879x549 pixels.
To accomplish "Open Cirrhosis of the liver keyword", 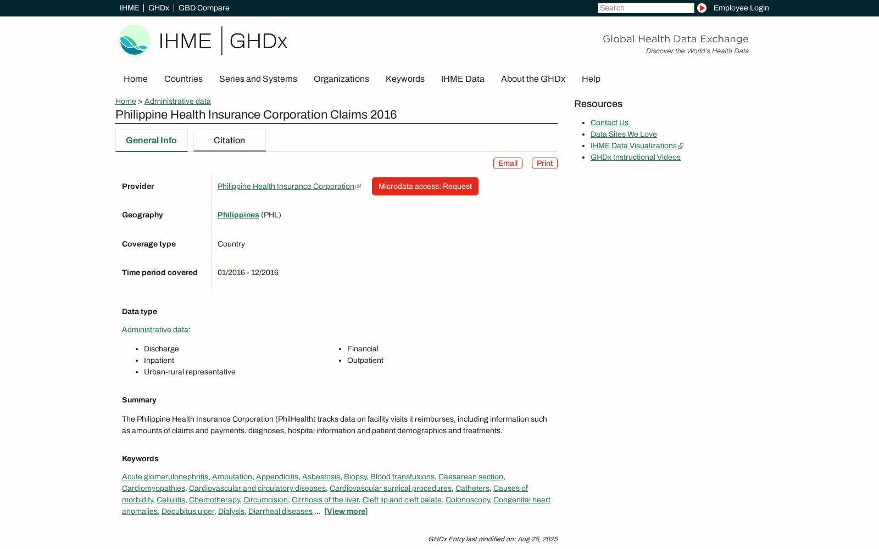I will (325, 500).
